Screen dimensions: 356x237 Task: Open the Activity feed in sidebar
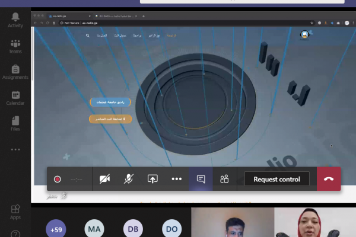click(x=15, y=20)
